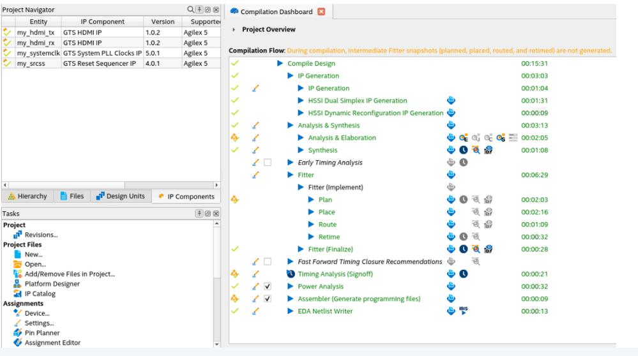This screenshot has height=356, width=638.
Task: Select the my_systemclk entity row
Action: (38, 53)
